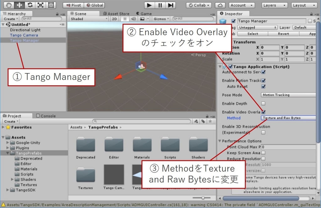This screenshot has height=208, width=321.
Task: Toggle Auto-connect to Service checkbox
Action: pos(263,72)
